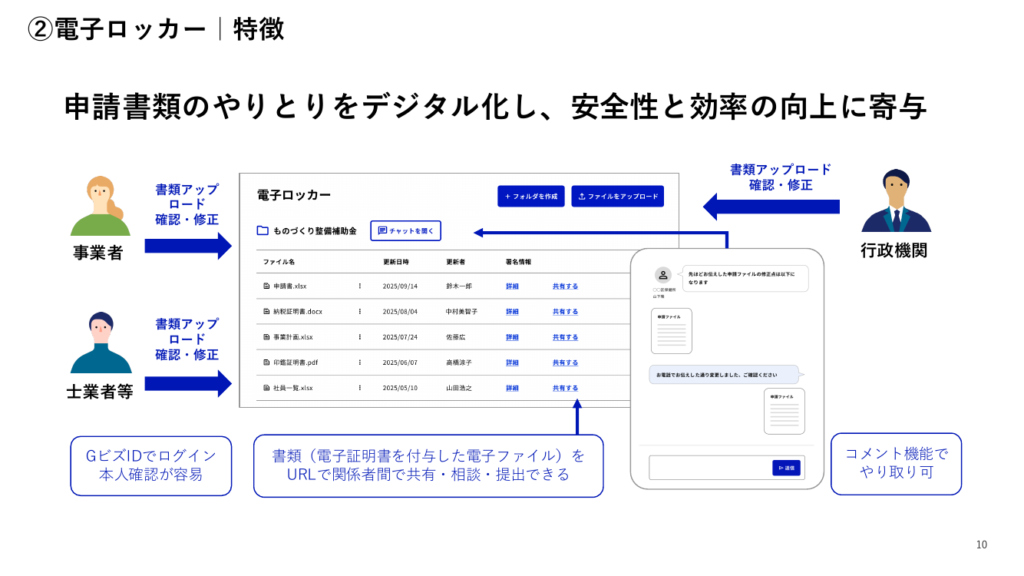This screenshot has width=1024, height=576.
Task: Open the 詳細 link for 社員一覧.xlsx
Action: point(512,388)
